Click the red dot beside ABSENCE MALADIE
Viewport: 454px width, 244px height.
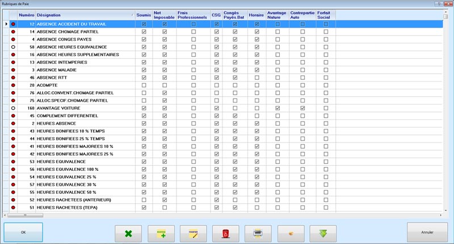13,70
